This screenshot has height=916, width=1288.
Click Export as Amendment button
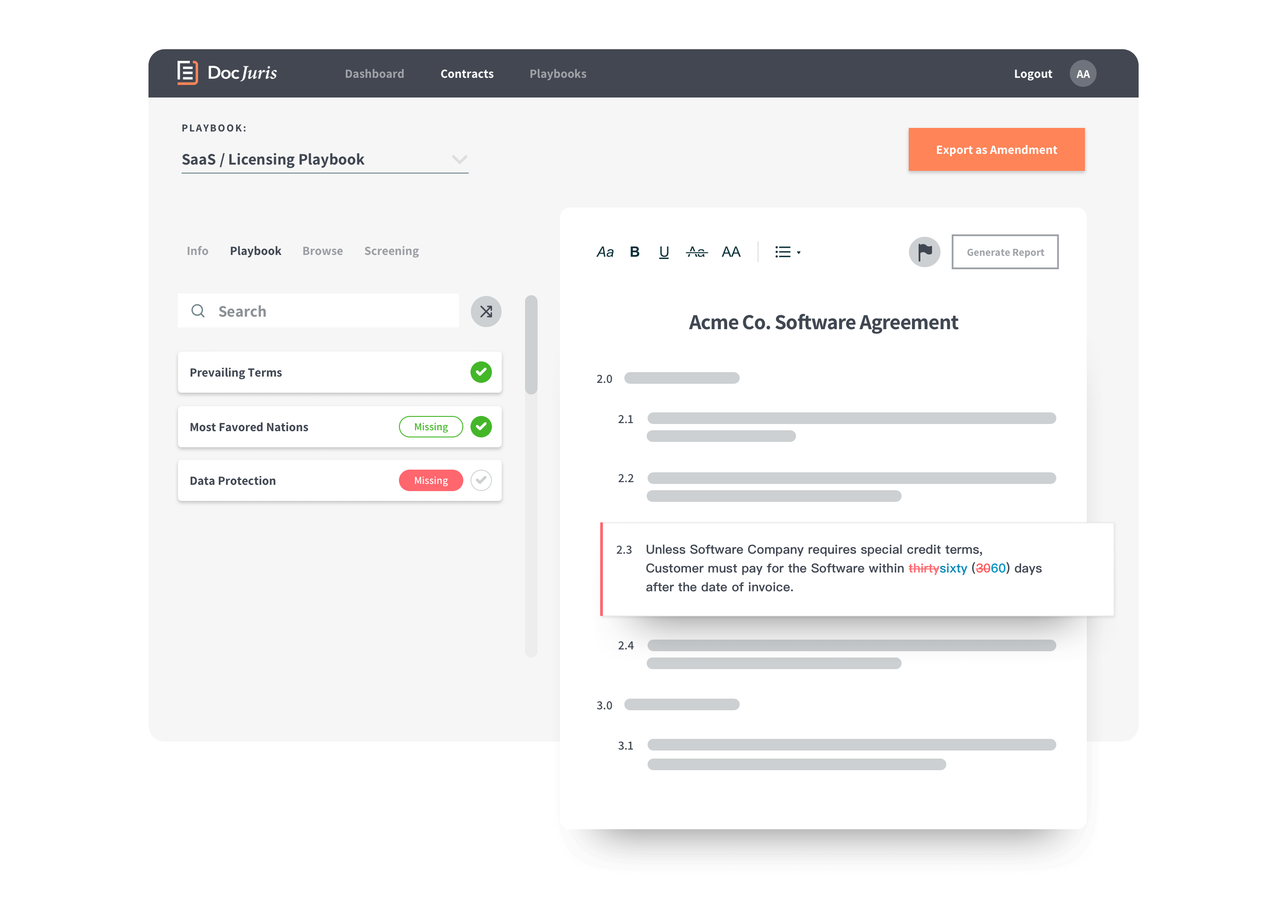click(996, 149)
